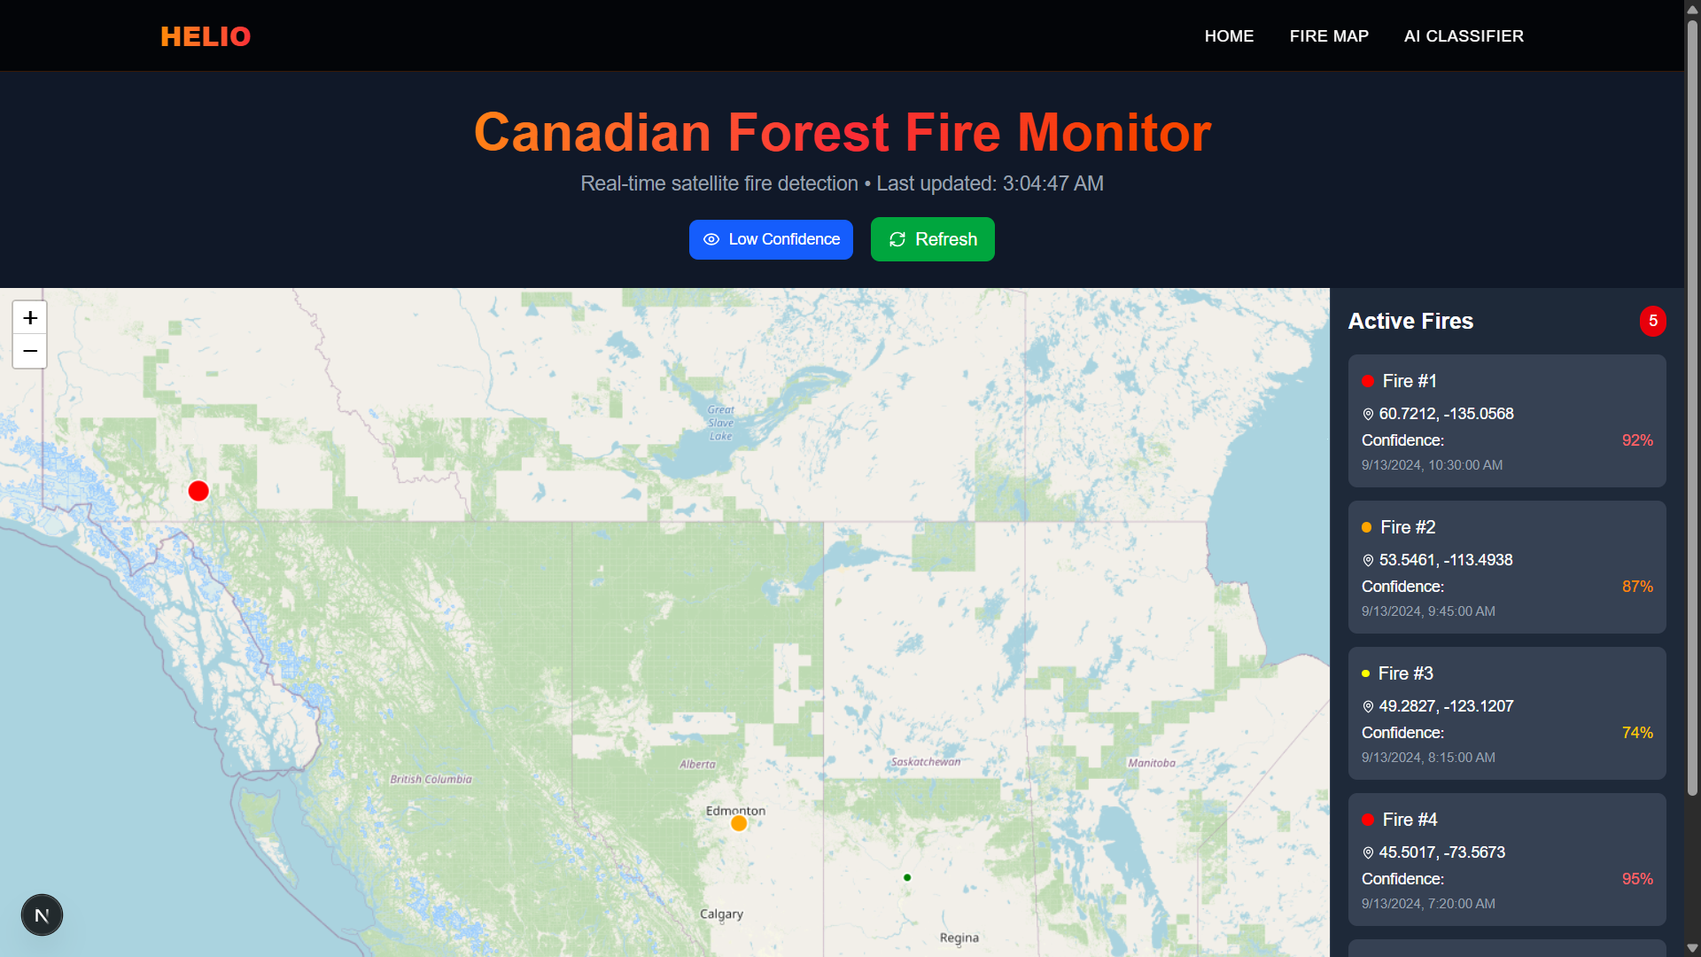Toggle Low Confidence fire visibility
The width and height of the screenshot is (1701, 957).
(771, 239)
